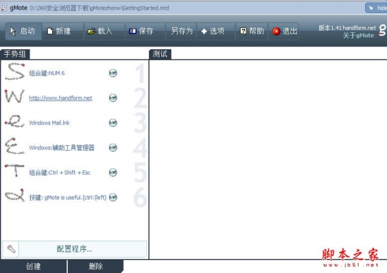
Task: Select the 测试 tab
Action: [x=160, y=54]
